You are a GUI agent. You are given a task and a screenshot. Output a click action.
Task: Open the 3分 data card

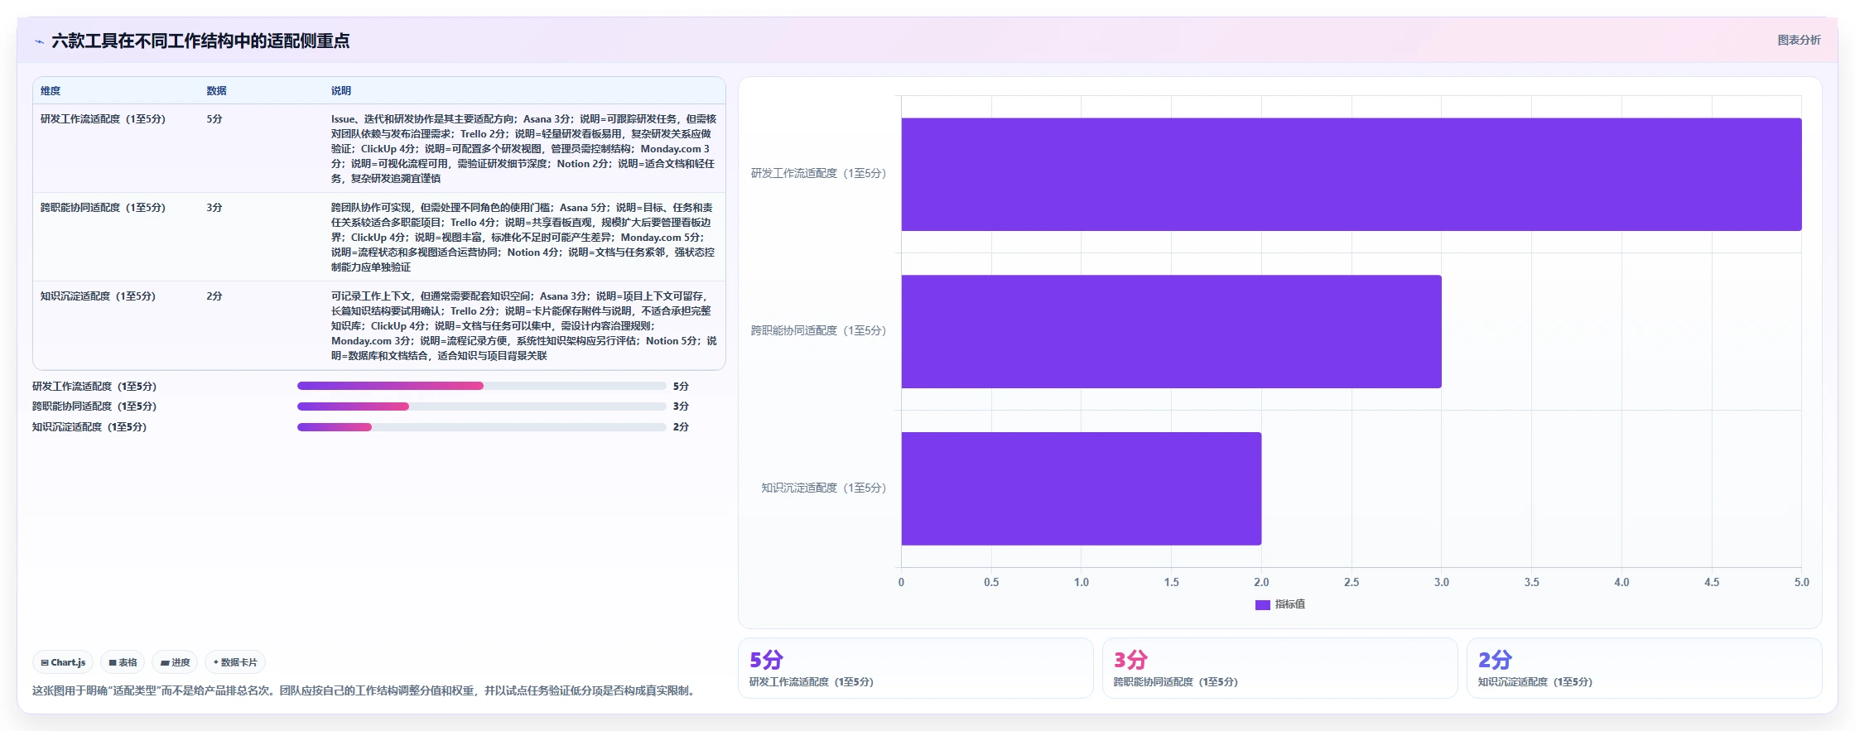(x=1280, y=668)
